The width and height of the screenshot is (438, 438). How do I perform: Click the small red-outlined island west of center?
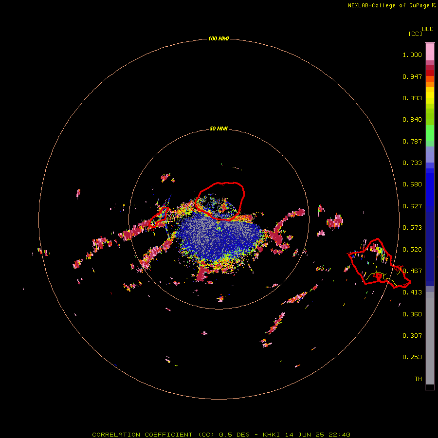159,217
